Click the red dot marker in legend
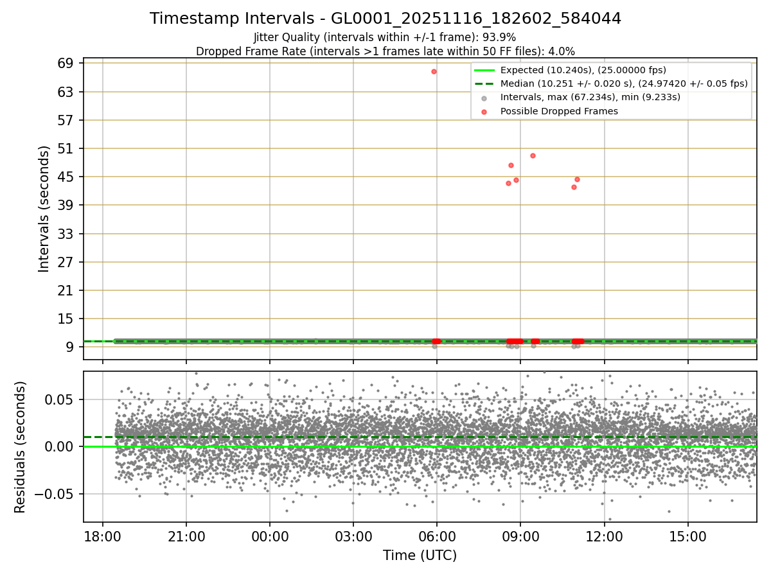Screen dimensions: 771x578 pyautogui.click(x=484, y=111)
